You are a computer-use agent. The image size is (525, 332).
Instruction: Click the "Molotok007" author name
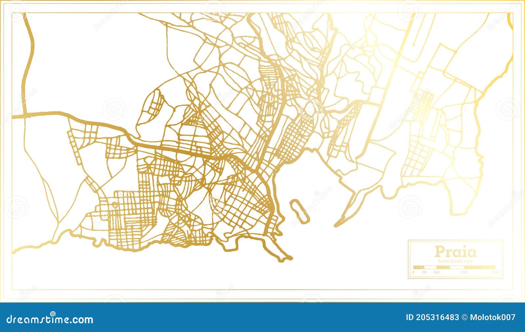click(x=492, y=317)
